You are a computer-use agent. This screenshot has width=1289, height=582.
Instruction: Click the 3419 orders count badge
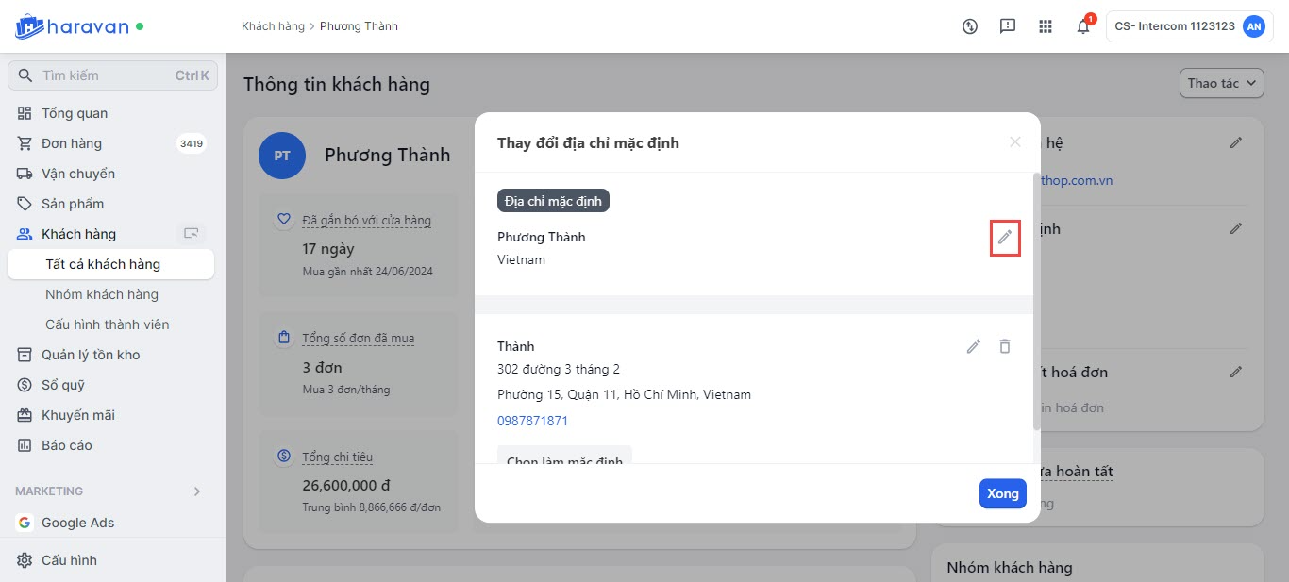point(191,143)
